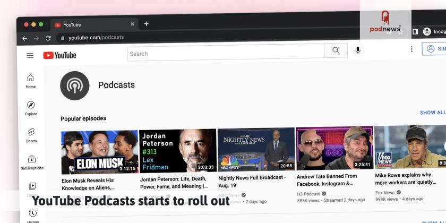
Task: Go to Home in sidebar
Action: pos(30,81)
